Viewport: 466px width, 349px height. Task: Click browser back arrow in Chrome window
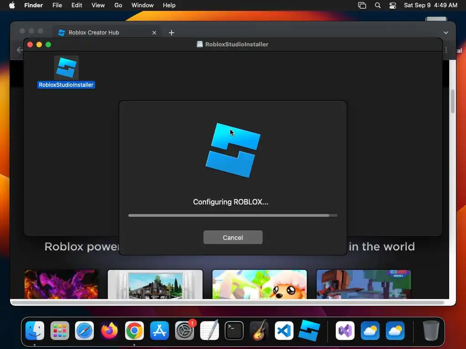20,50
